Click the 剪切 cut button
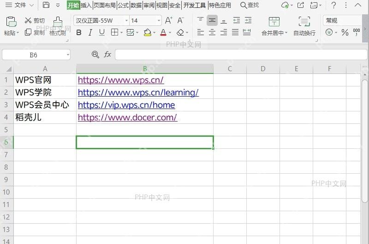 [35, 20]
